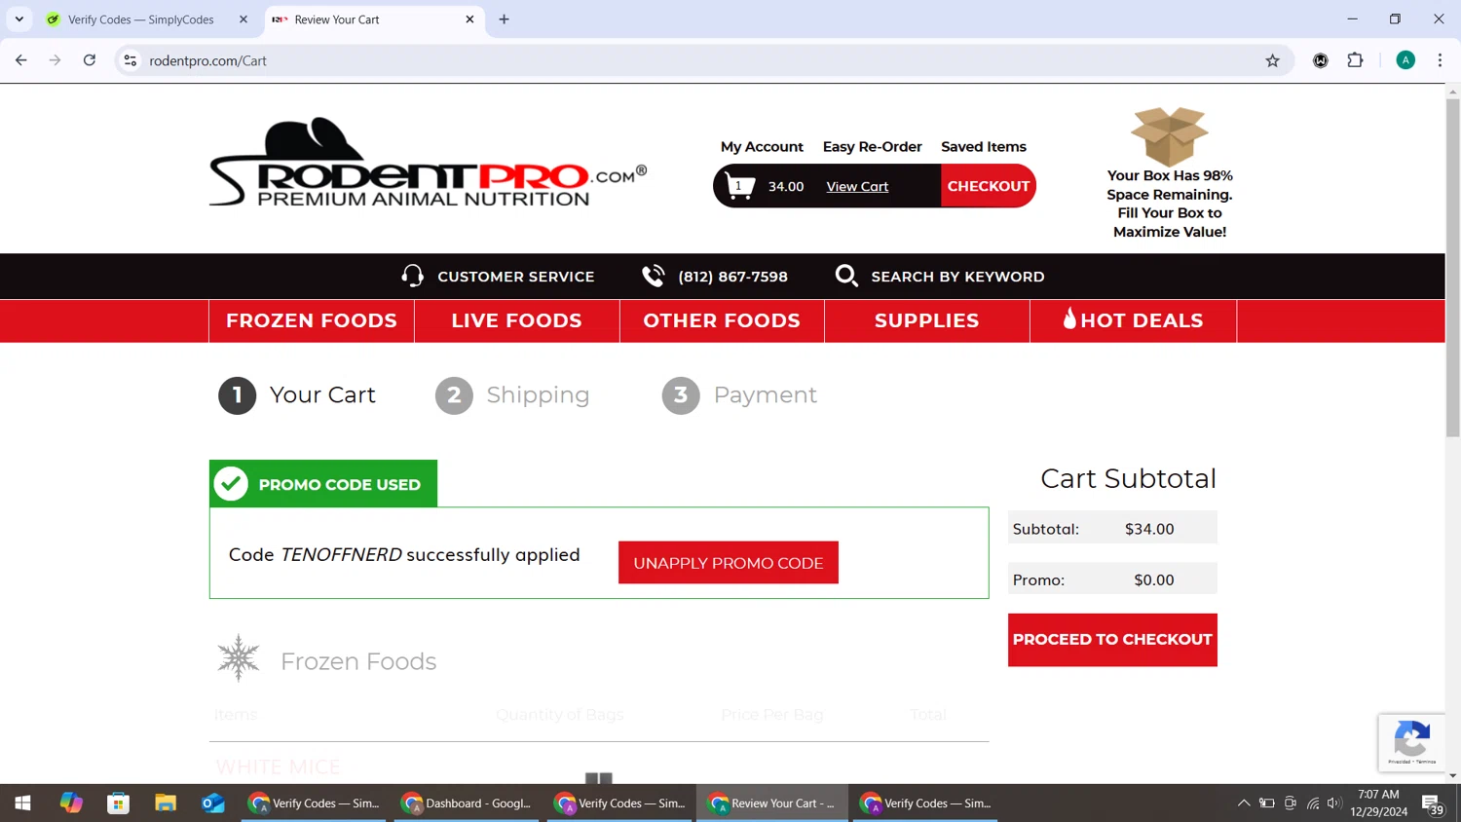Image resolution: width=1461 pixels, height=822 pixels.
Task: Open the volume control in tray
Action: tap(1334, 803)
